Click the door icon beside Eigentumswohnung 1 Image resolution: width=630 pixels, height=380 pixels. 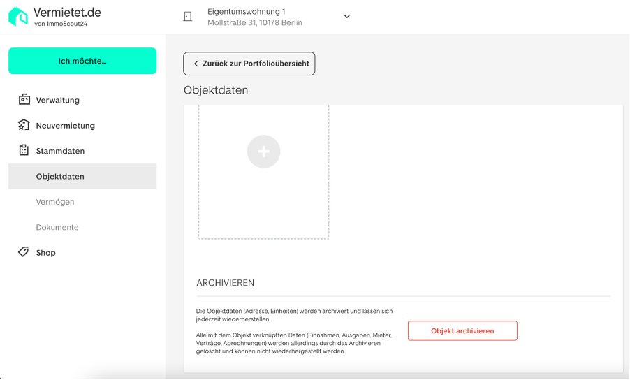(188, 17)
